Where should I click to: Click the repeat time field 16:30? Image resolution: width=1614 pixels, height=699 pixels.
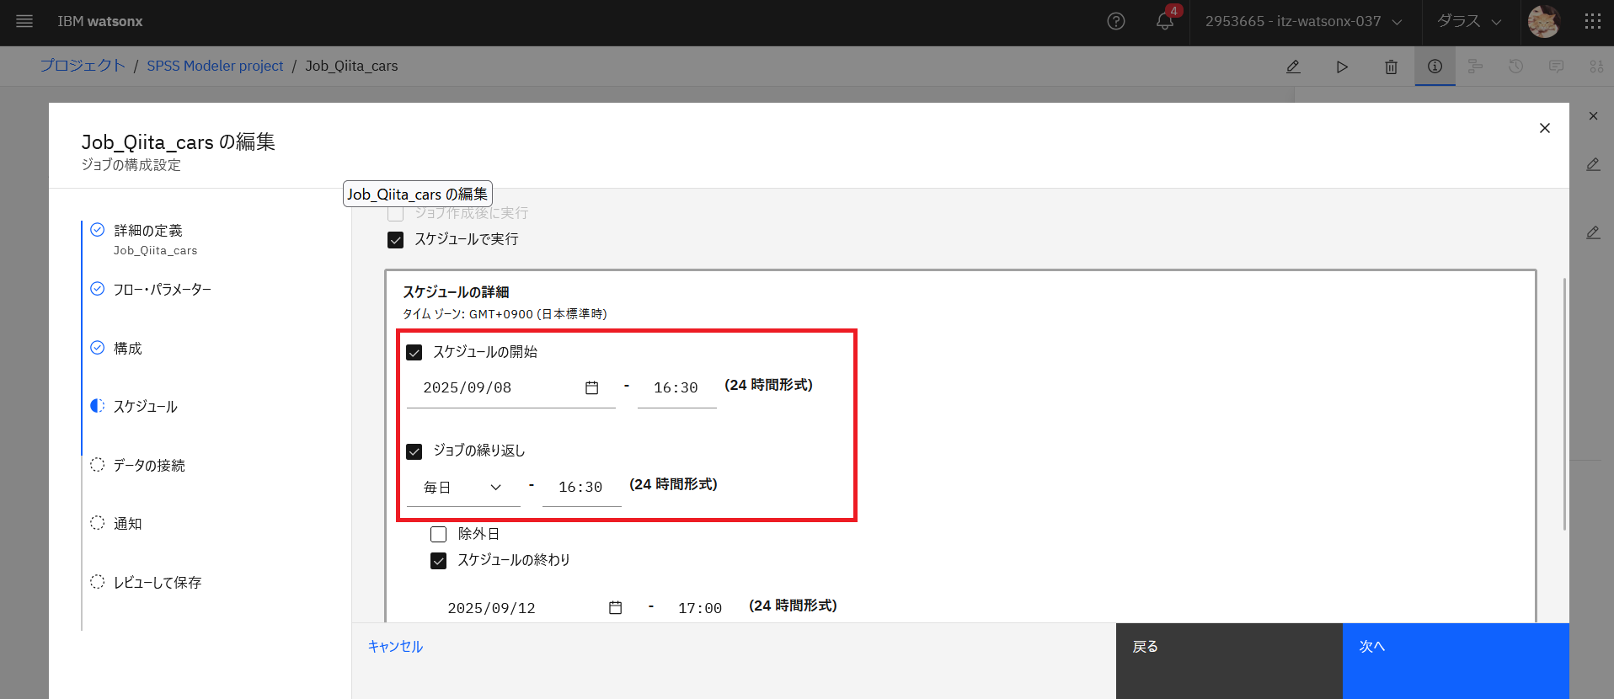click(x=581, y=487)
